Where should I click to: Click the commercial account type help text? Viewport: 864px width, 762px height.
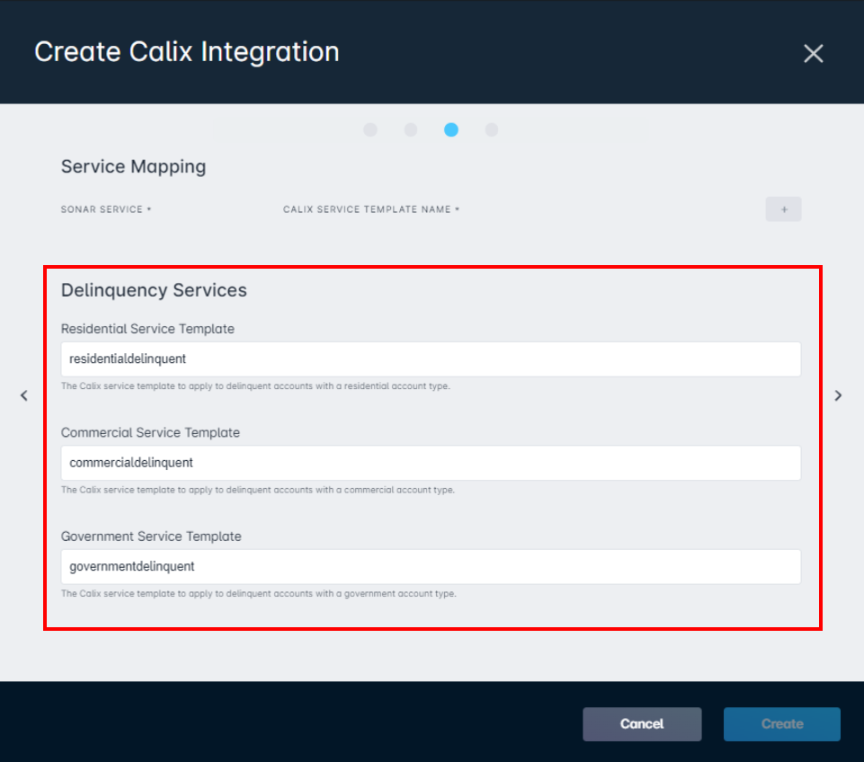[258, 490]
